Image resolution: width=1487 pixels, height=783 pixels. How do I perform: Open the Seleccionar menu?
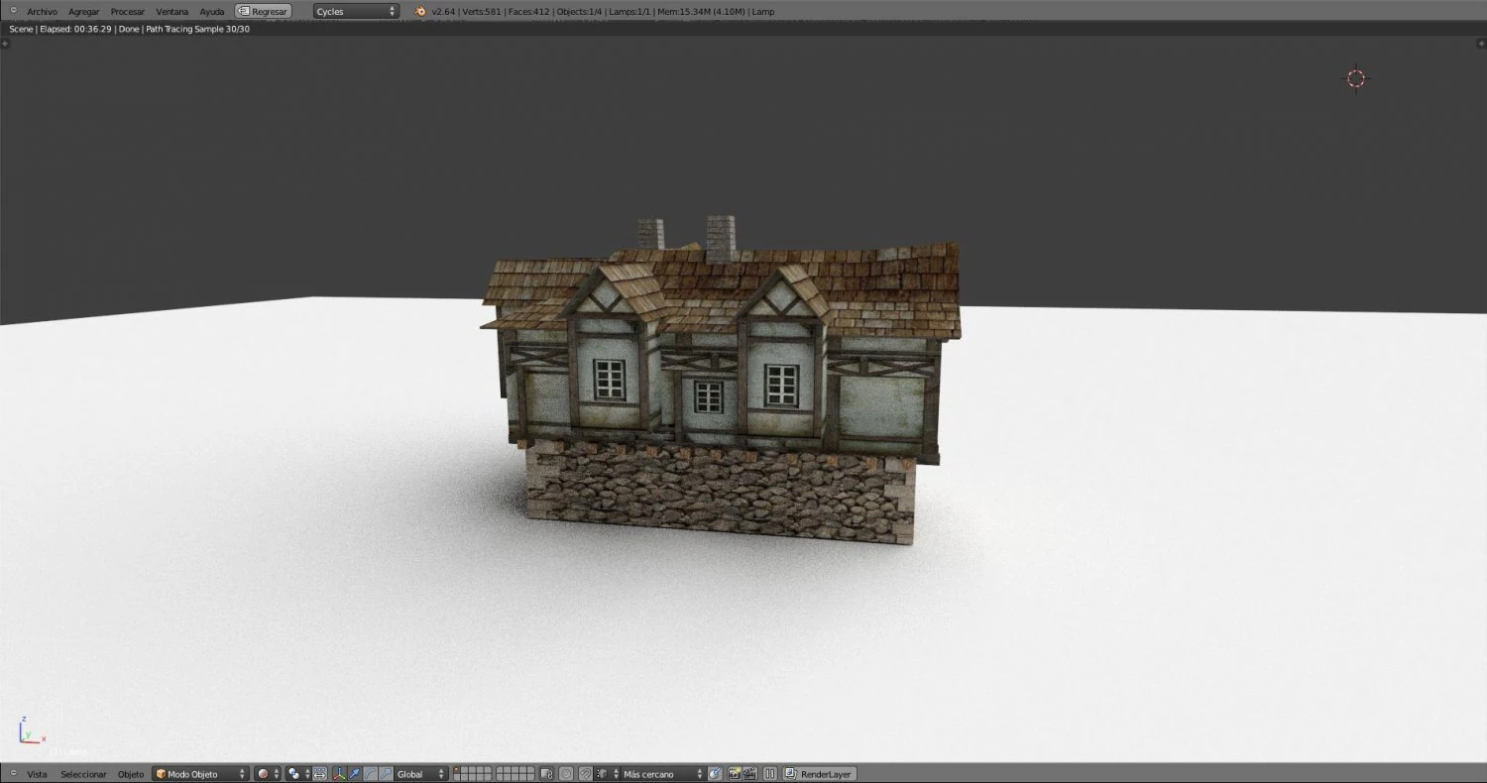(x=83, y=774)
